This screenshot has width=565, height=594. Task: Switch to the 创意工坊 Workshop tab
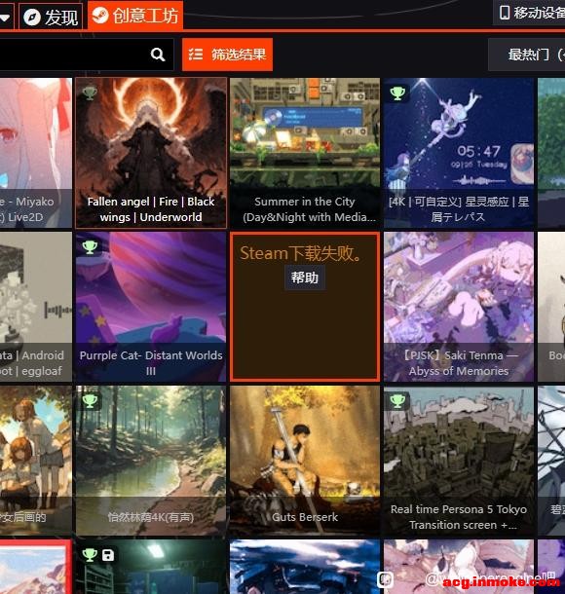[x=135, y=16]
